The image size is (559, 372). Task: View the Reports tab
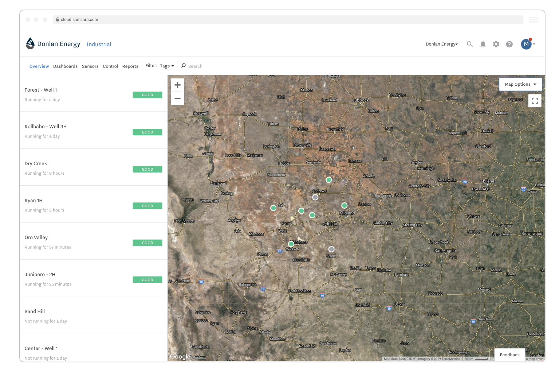coord(130,66)
